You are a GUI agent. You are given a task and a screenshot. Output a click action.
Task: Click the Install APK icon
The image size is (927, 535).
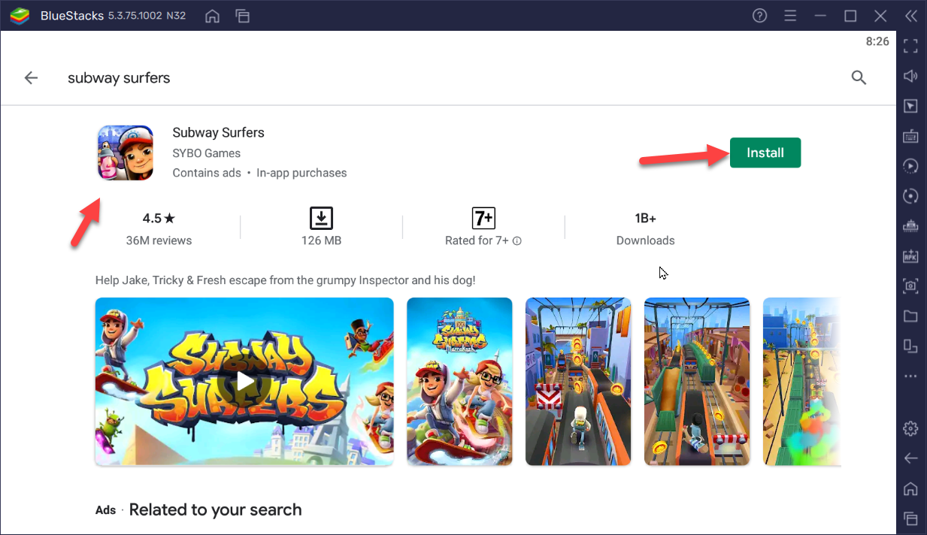(x=910, y=256)
